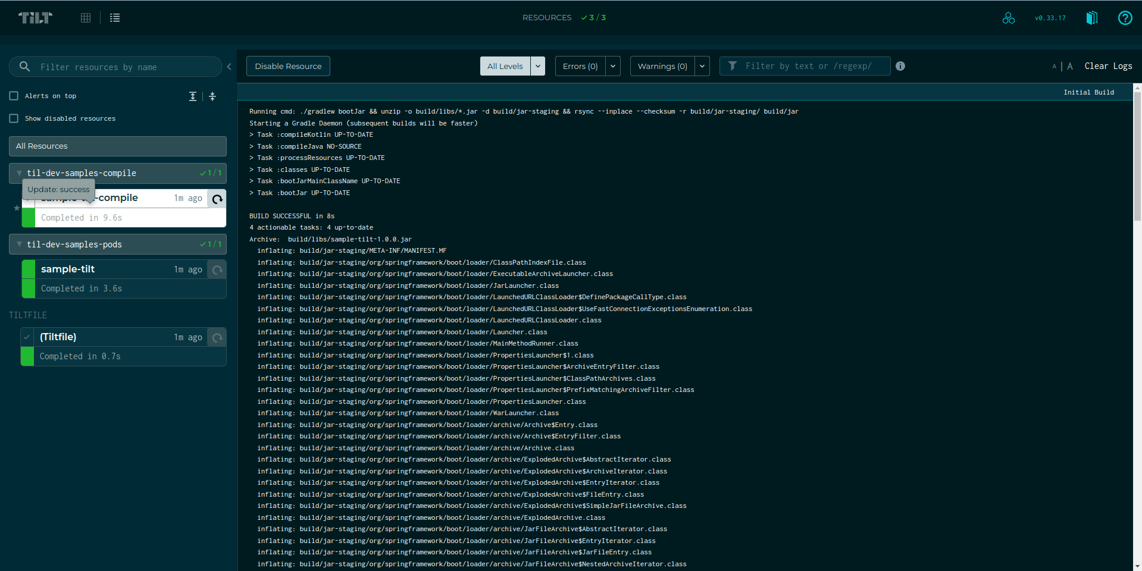Select All Resources view
The height and width of the screenshot is (571, 1142).
point(118,146)
